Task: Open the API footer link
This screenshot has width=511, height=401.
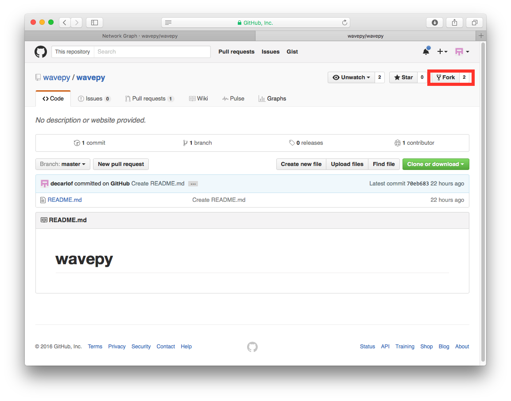Action: (x=385, y=346)
